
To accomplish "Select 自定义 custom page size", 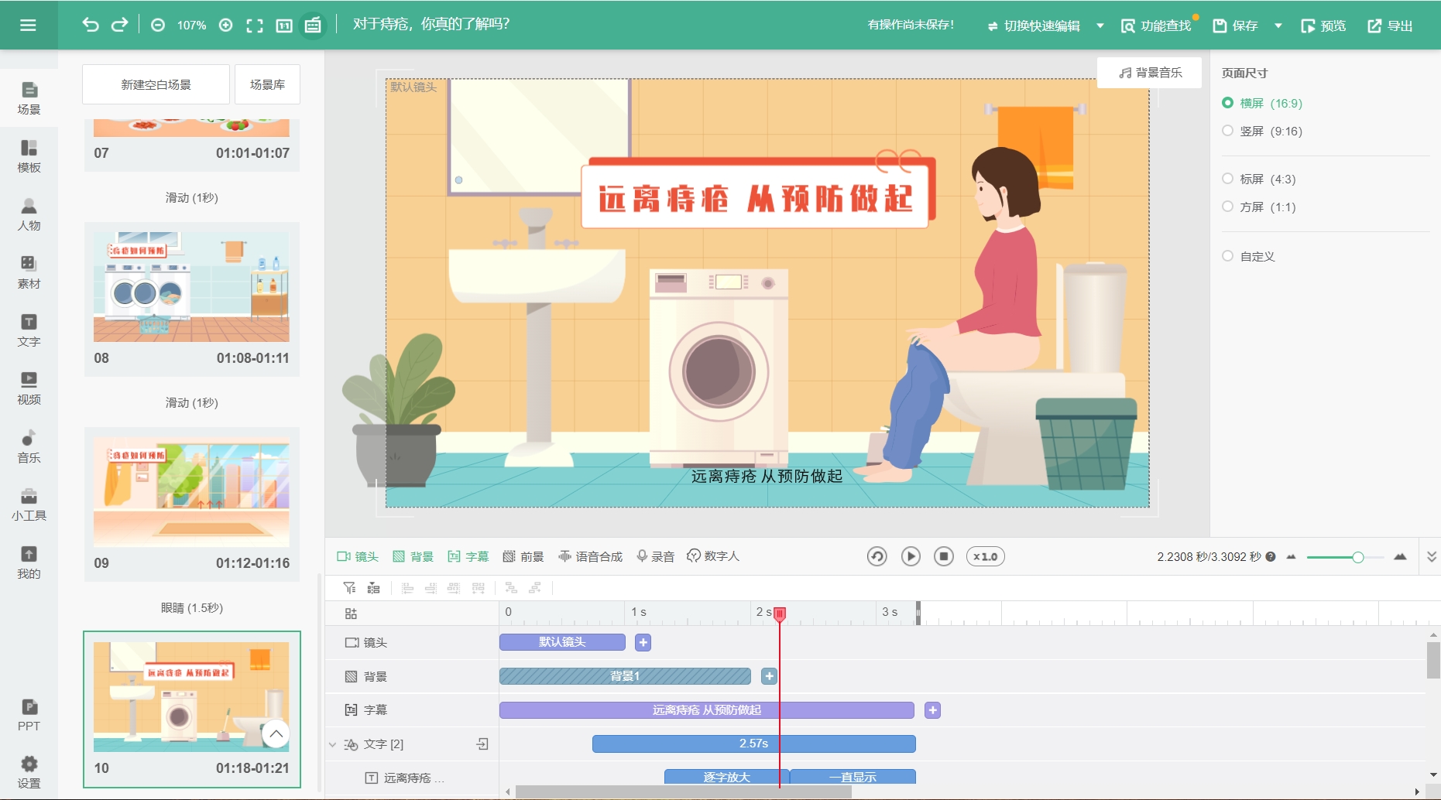I will click(1248, 256).
